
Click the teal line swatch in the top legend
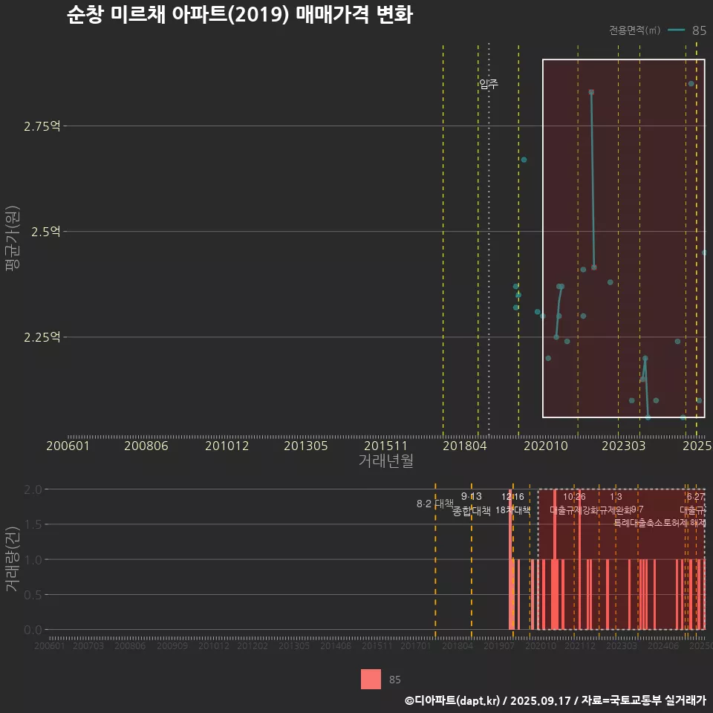pos(676,30)
